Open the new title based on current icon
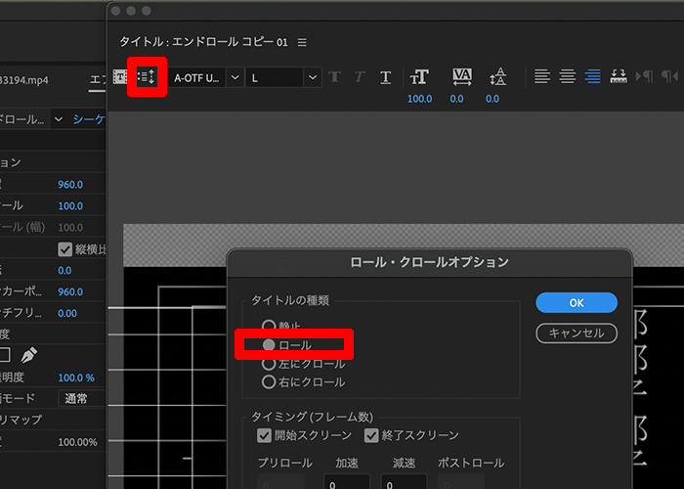Screen dimensions: 684x489 point(119,77)
